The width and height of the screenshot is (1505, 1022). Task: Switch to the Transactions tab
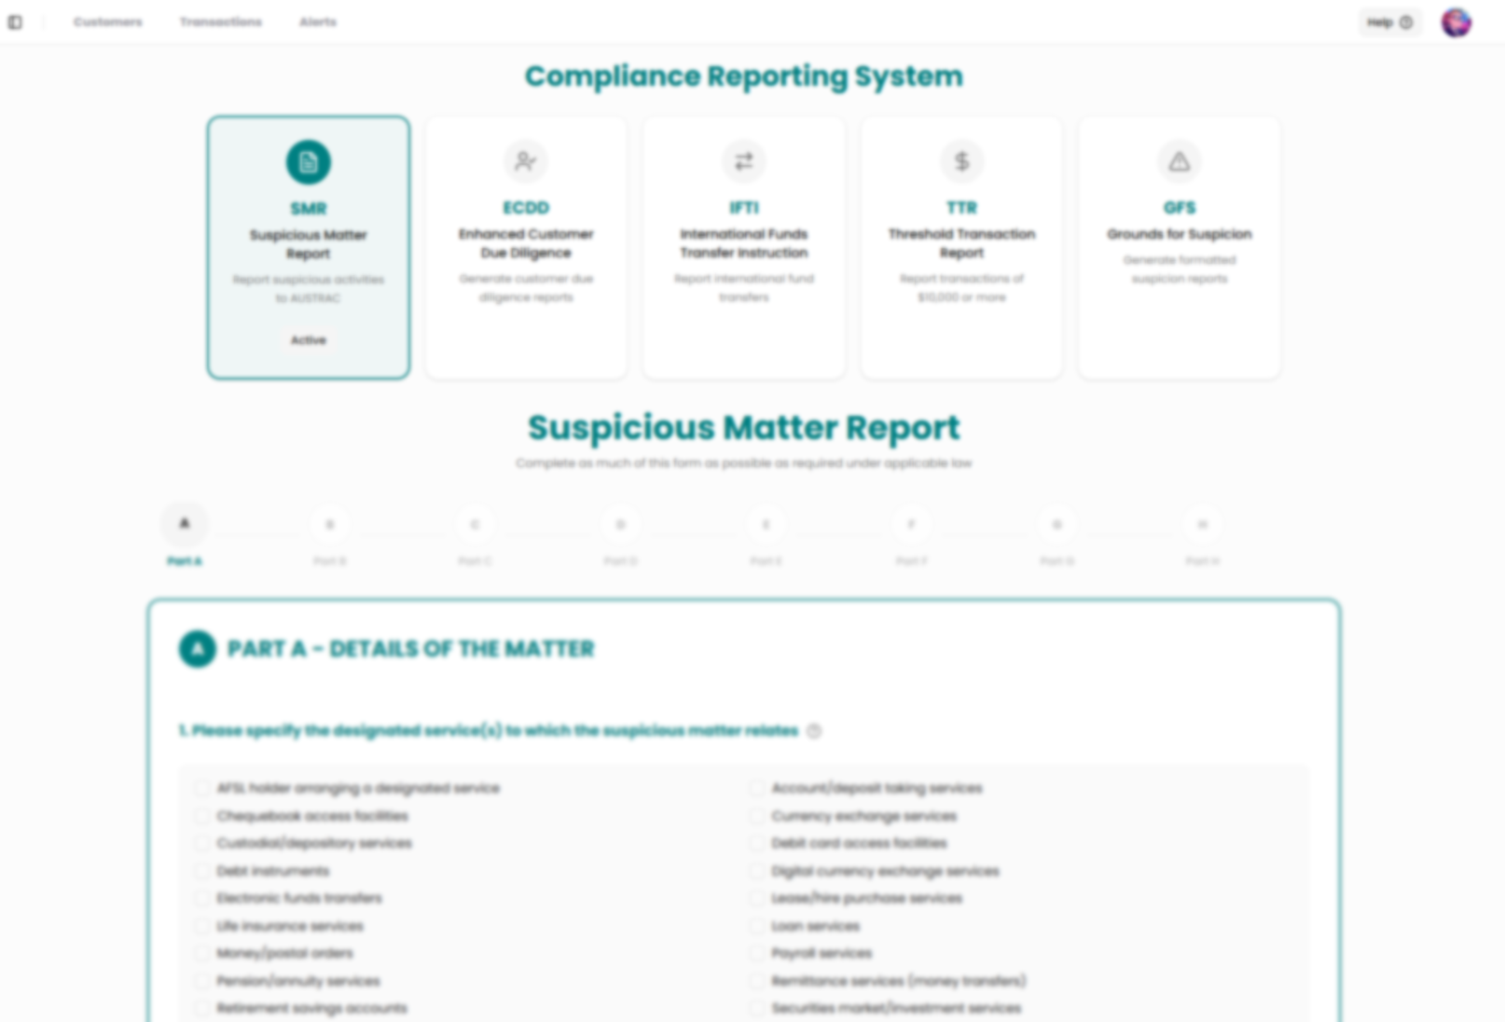click(x=220, y=21)
